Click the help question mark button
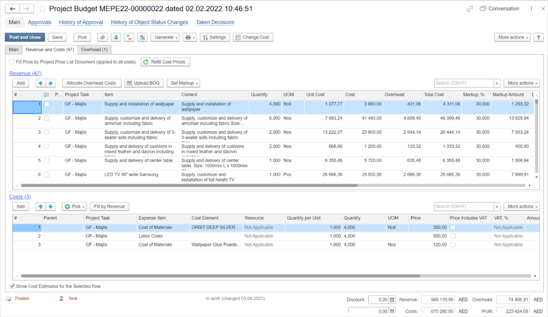 [x=538, y=37]
